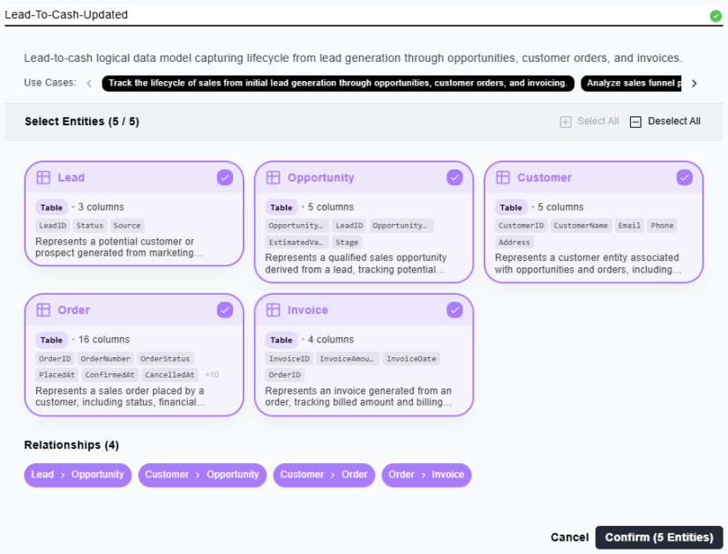The width and height of the screenshot is (728, 554).
Task: Click the OrderID tag on Invoice card
Action: coord(285,375)
